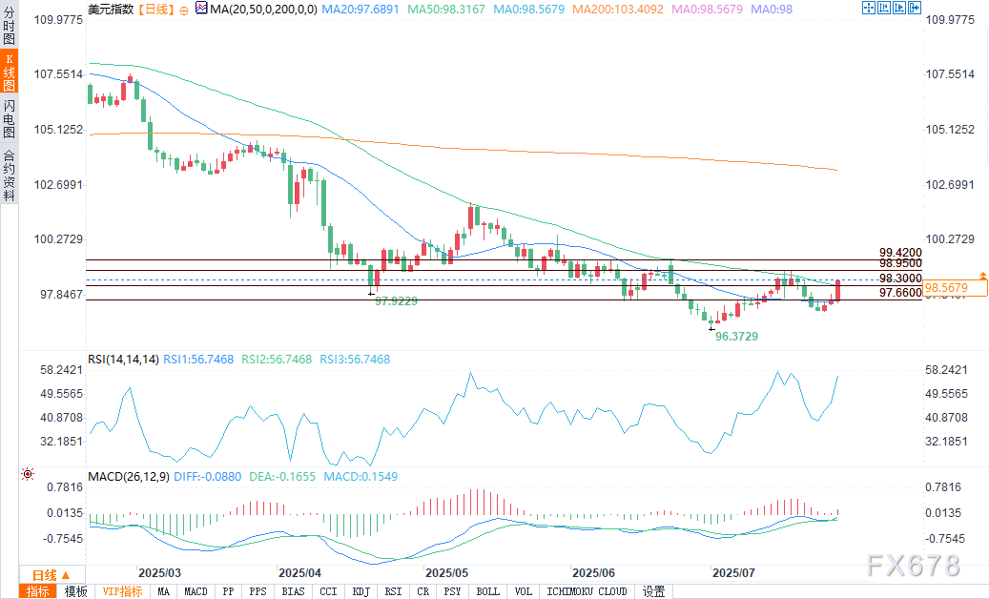Screen dimensions: 989x599
Task: Click the 98.5679 current price label
Action: (946, 287)
